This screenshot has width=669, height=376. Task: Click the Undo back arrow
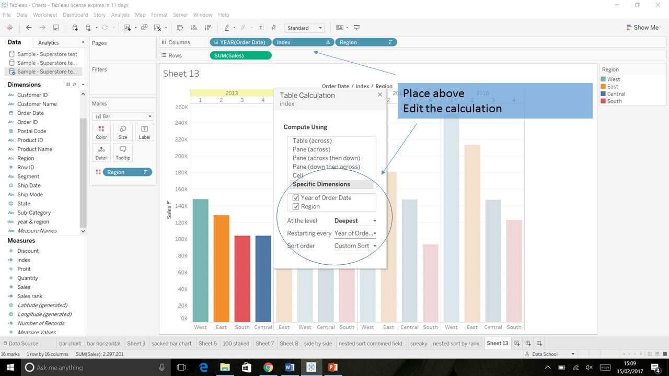29,28
